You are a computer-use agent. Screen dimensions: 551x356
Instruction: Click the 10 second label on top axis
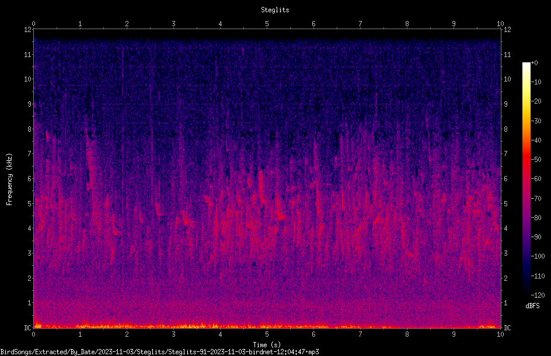pyautogui.click(x=500, y=24)
